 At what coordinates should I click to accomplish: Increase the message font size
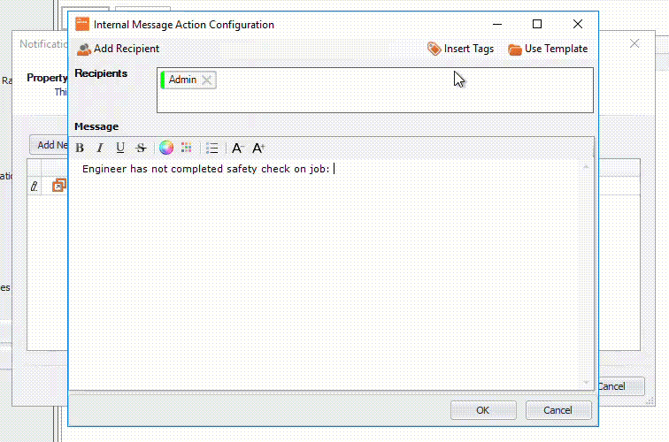click(258, 148)
